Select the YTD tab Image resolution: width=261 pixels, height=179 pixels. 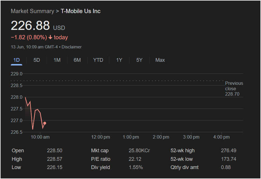pyautogui.click(x=98, y=60)
